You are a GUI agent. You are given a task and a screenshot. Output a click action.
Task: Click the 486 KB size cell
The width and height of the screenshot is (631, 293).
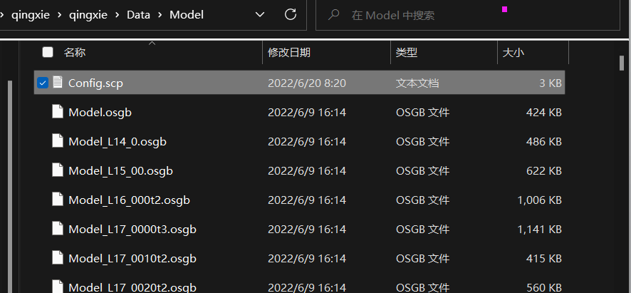click(543, 141)
